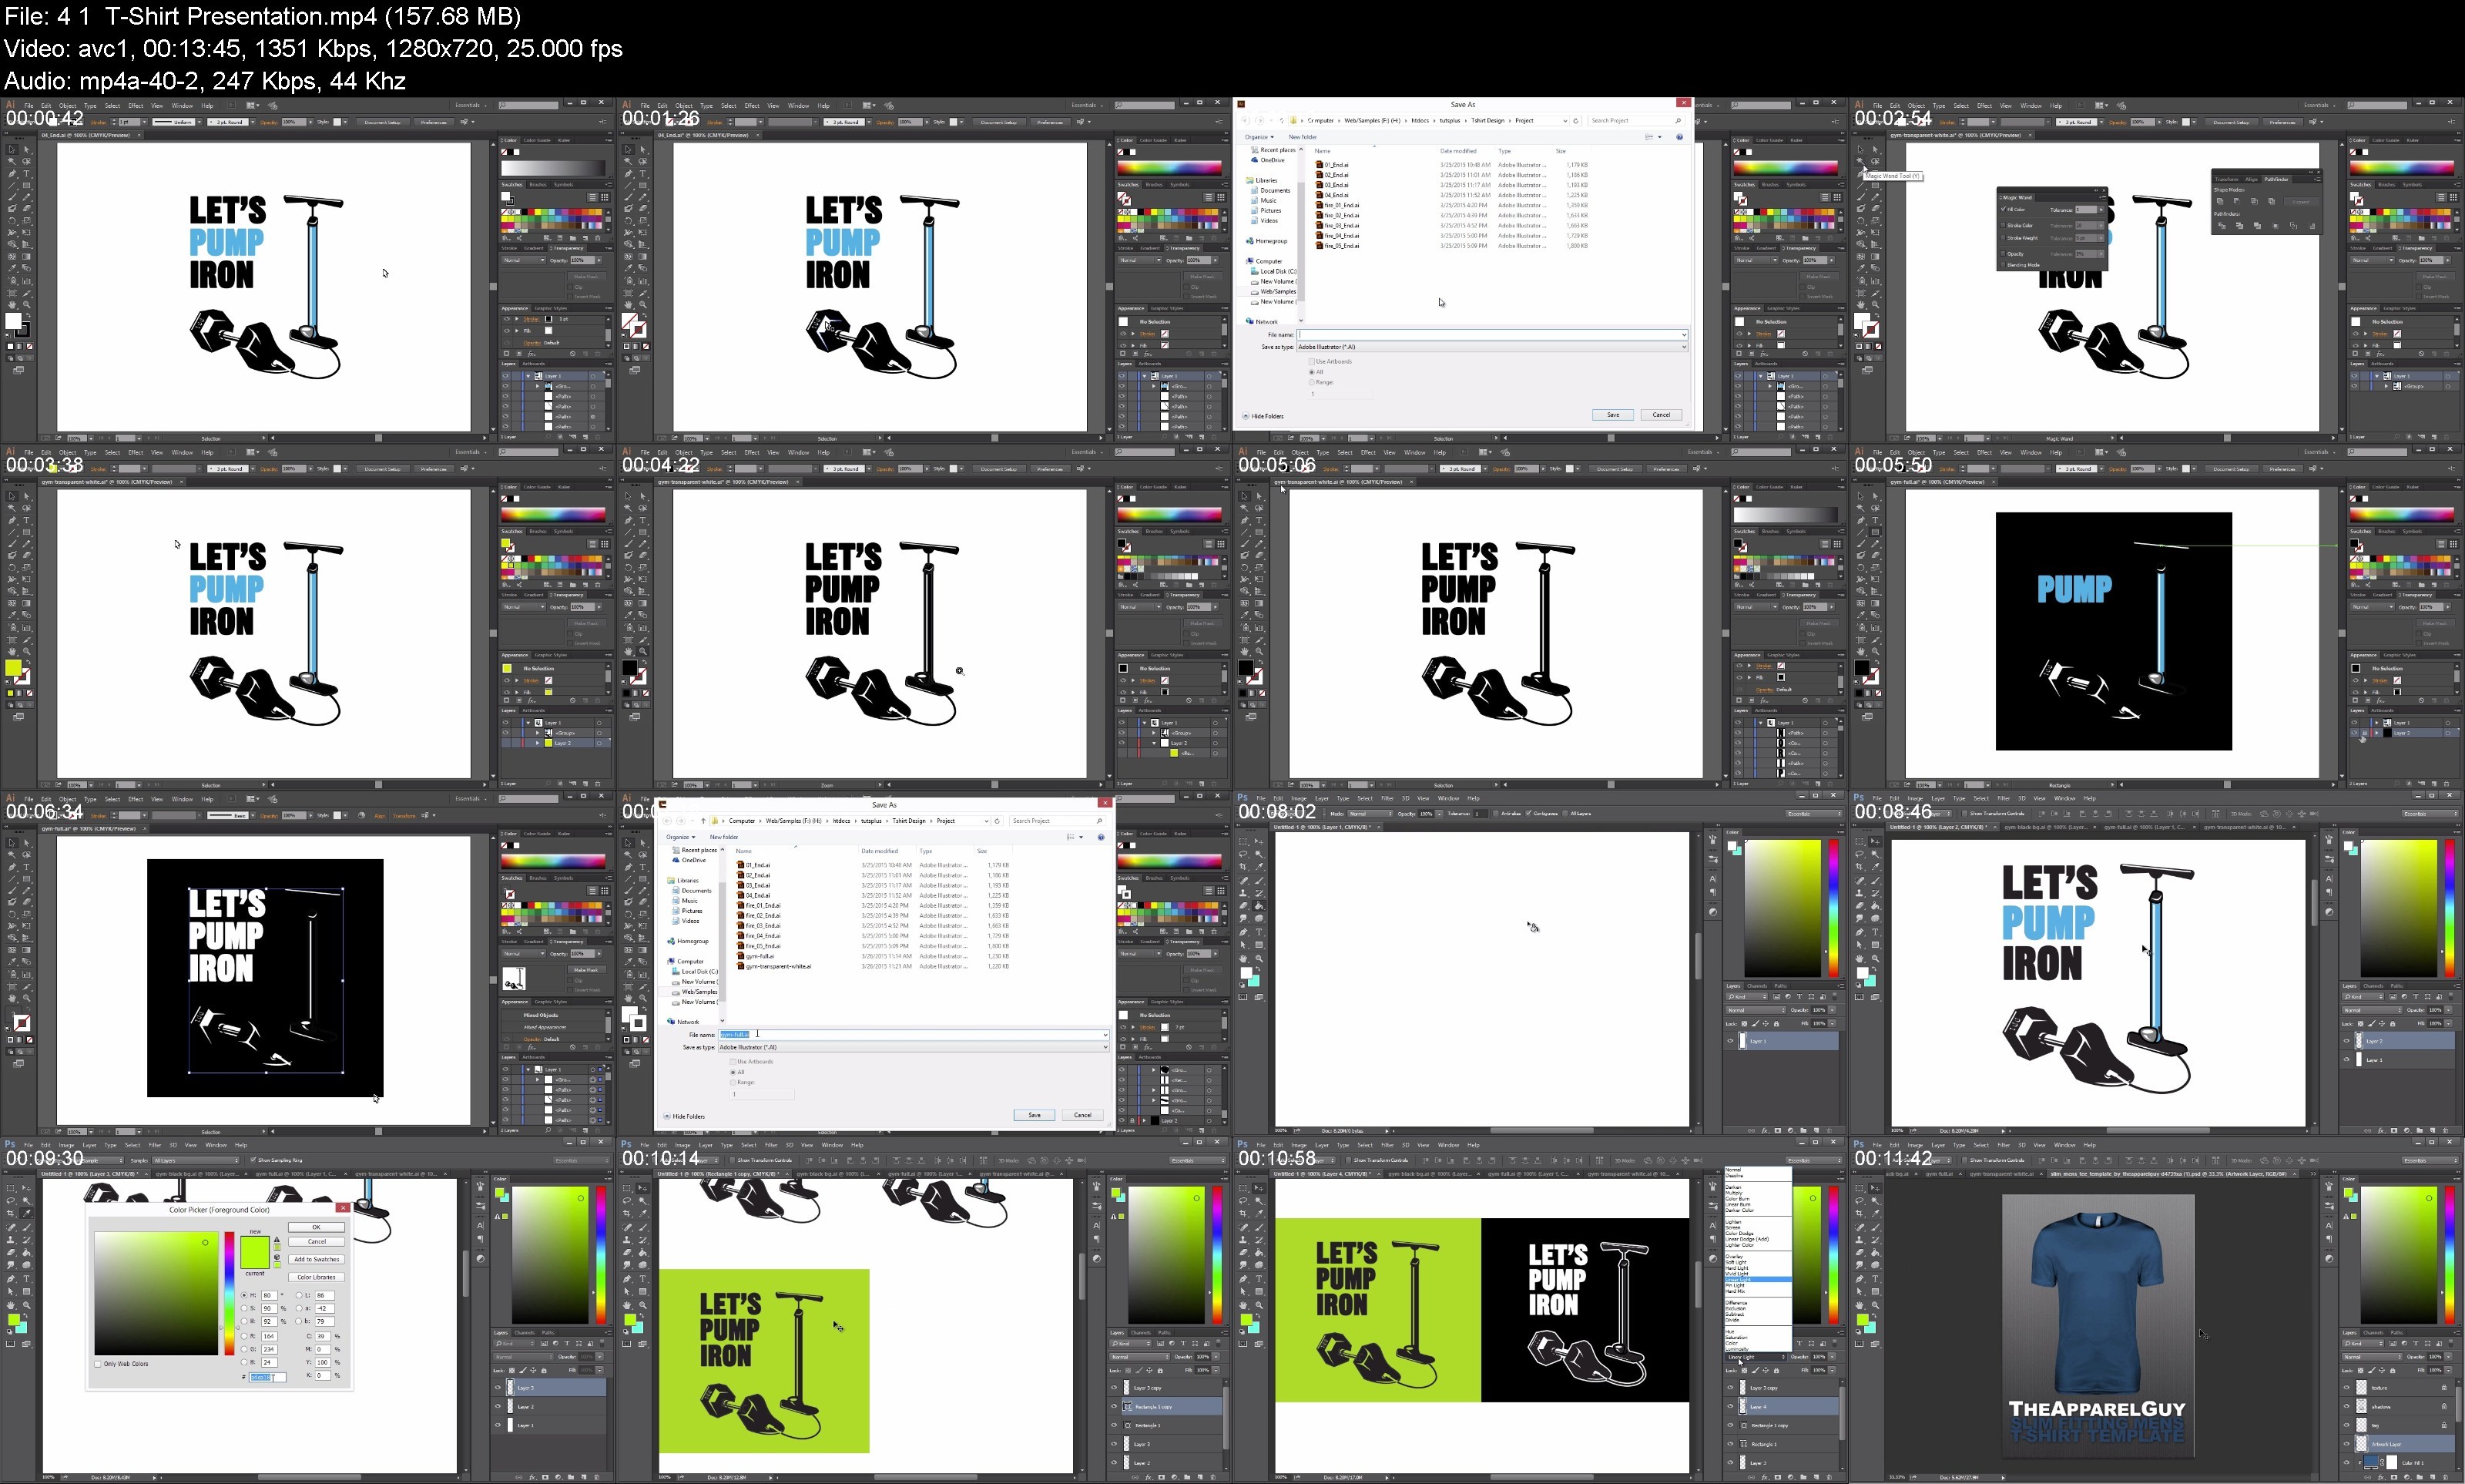In 00:02:54 frame, select Illustrator Selection tool

coord(1861,150)
